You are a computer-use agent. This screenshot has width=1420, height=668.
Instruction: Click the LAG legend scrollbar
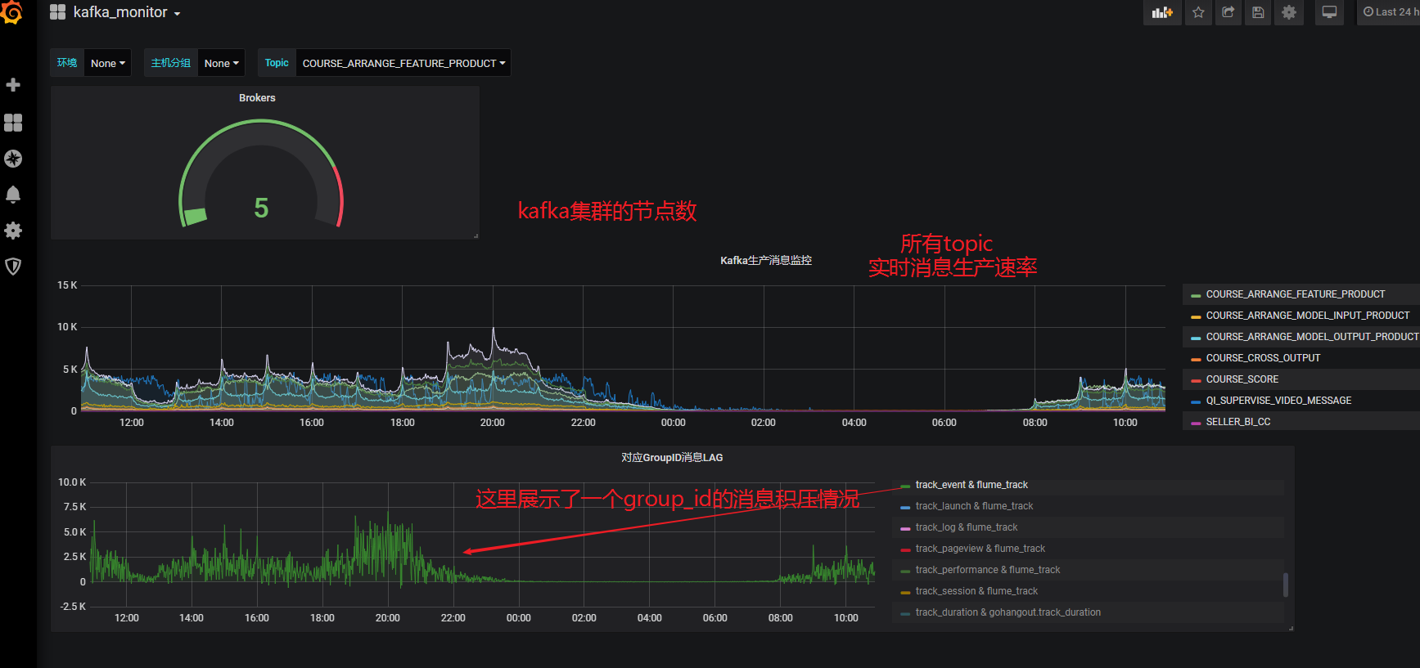1286,585
